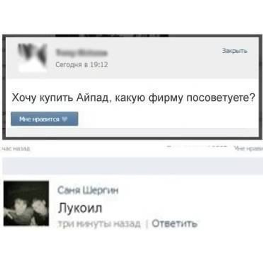The width and height of the screenshot is (263, 263).
Task: Open the blurred post author name
Action: [x=82, y=53]
